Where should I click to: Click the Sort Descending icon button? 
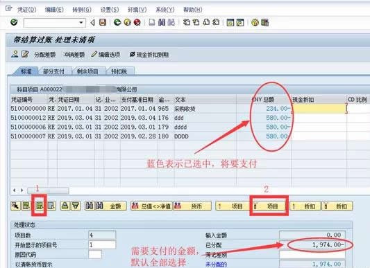[76, 206]
